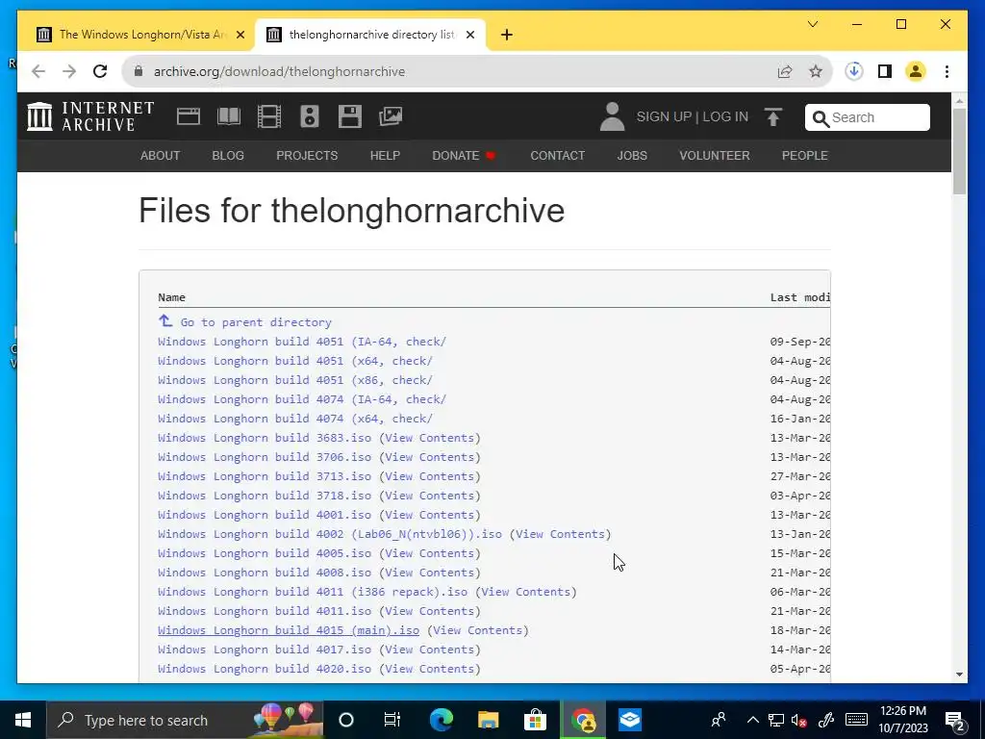Reload the current page

[x=100, y=71]
